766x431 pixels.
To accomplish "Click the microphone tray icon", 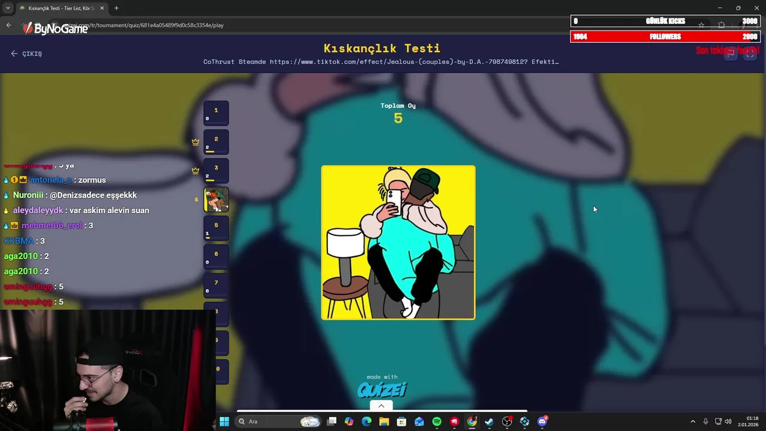I will pyautogui.click(x=706, y=421).
